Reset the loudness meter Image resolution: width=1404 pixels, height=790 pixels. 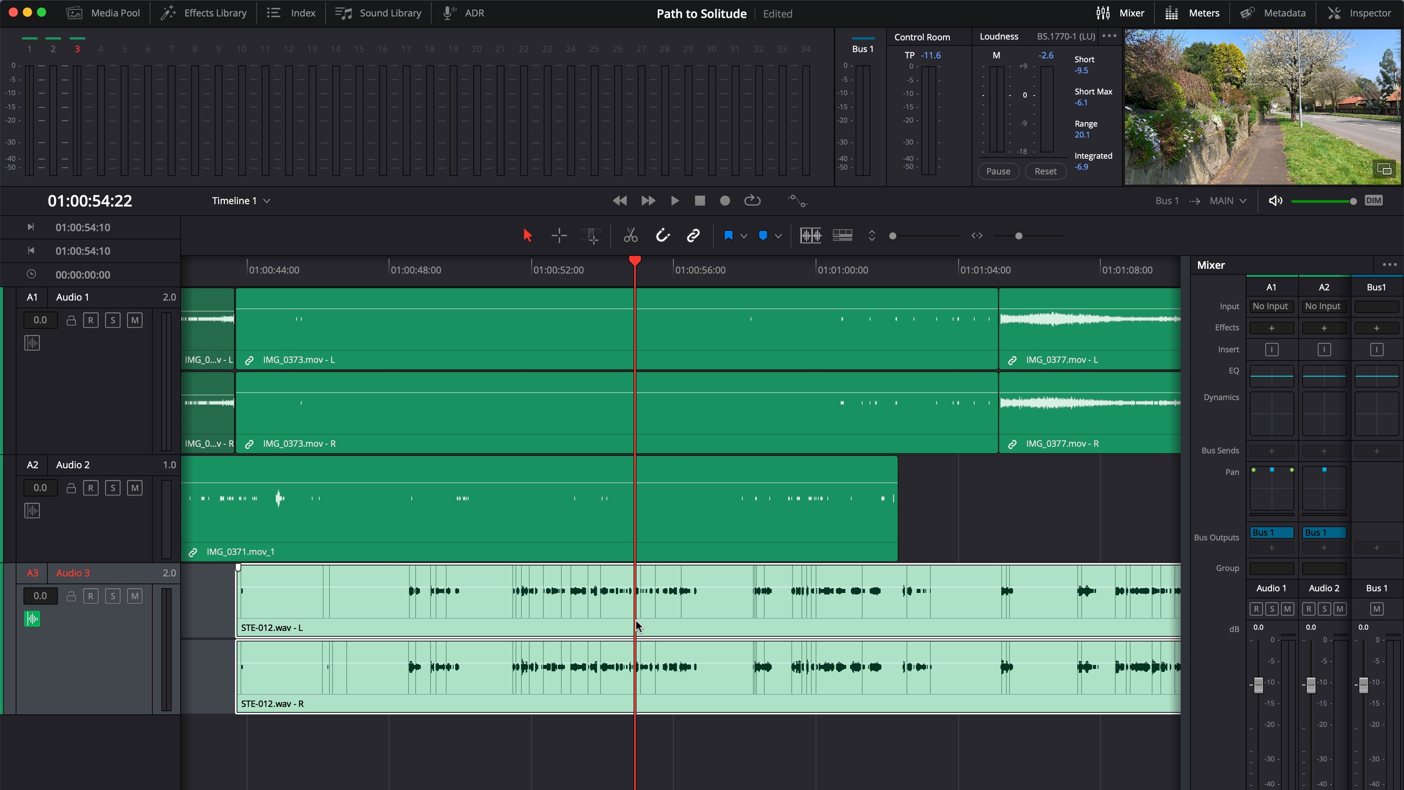point(1046,171)
